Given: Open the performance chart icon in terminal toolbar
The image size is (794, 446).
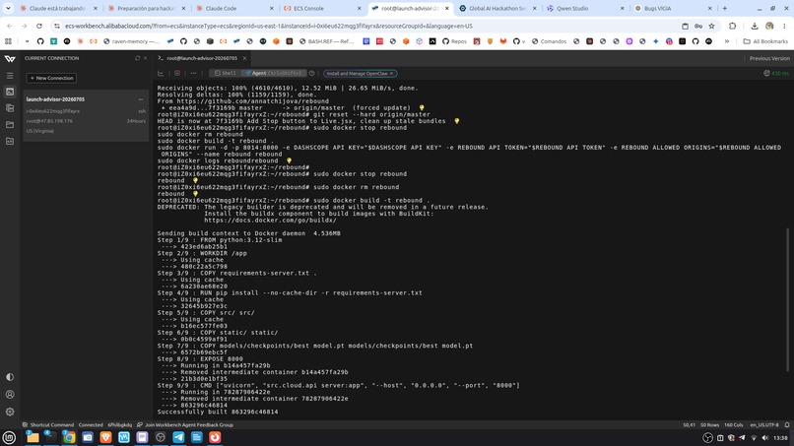Looking at the screenshot, I should click(x=161, y=74).
